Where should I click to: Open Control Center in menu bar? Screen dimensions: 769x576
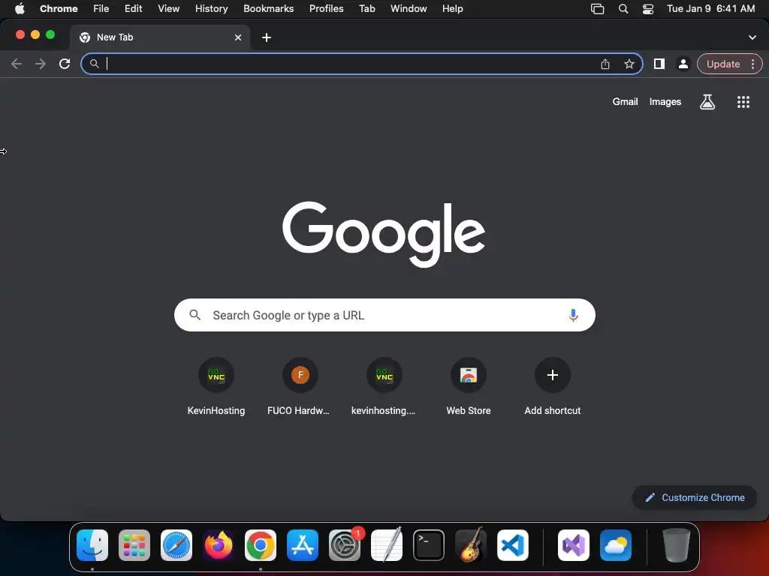[x=648, y=9]
